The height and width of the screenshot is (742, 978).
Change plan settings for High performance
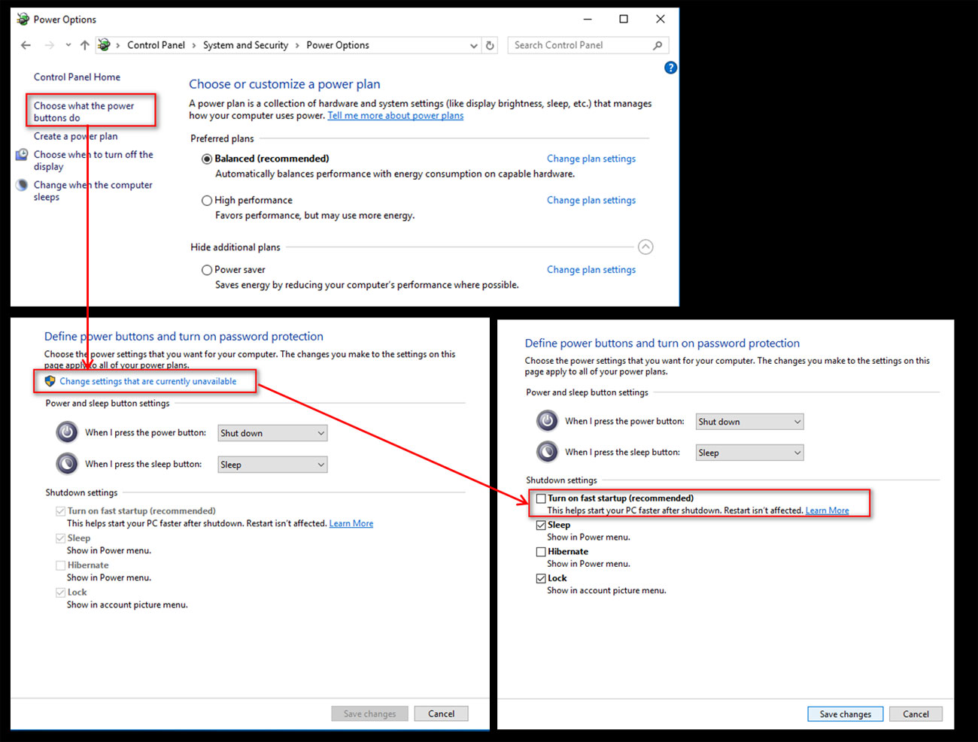click(591, 200)
